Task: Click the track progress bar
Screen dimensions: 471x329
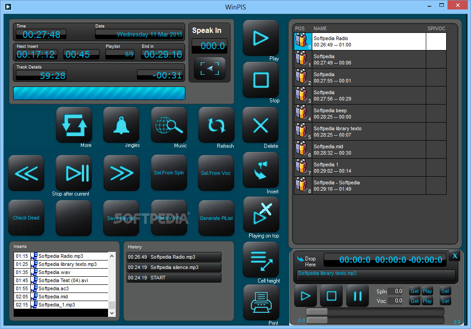Action: tap(99, 93)
